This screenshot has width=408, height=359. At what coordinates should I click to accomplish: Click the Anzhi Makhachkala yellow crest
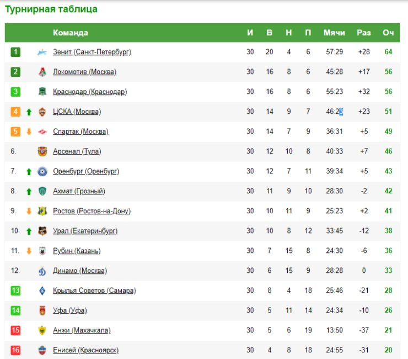pyautogui.click(x=42, y=330)
